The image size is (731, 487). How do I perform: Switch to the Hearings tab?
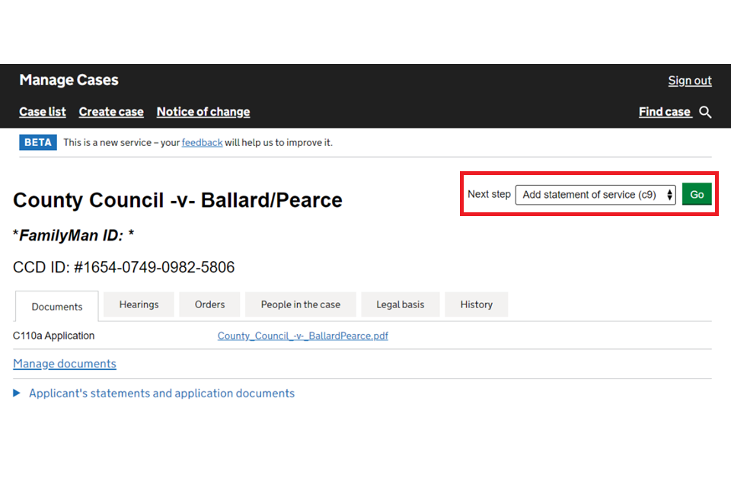pyautogui.click(x=139, y=304)
